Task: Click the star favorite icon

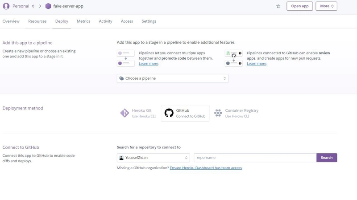Action: pyautogui.click(x=278, y=6)
